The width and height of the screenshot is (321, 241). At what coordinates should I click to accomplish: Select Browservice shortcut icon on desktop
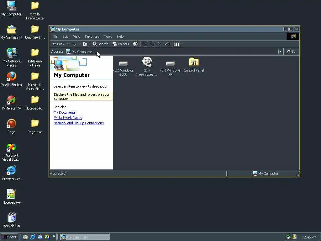tap(11, 173)
